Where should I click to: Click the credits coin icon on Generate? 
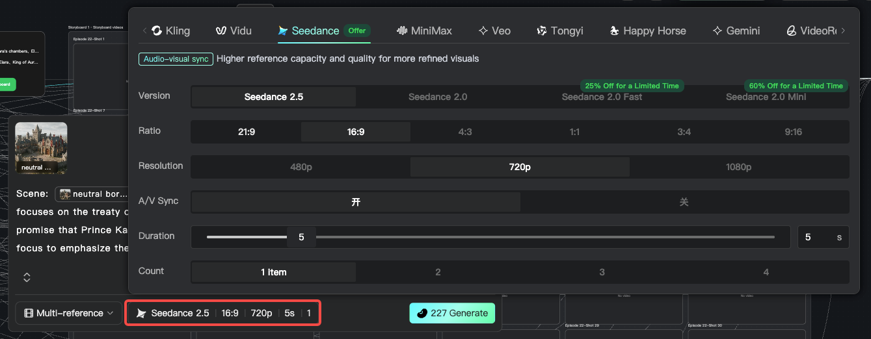422,313
